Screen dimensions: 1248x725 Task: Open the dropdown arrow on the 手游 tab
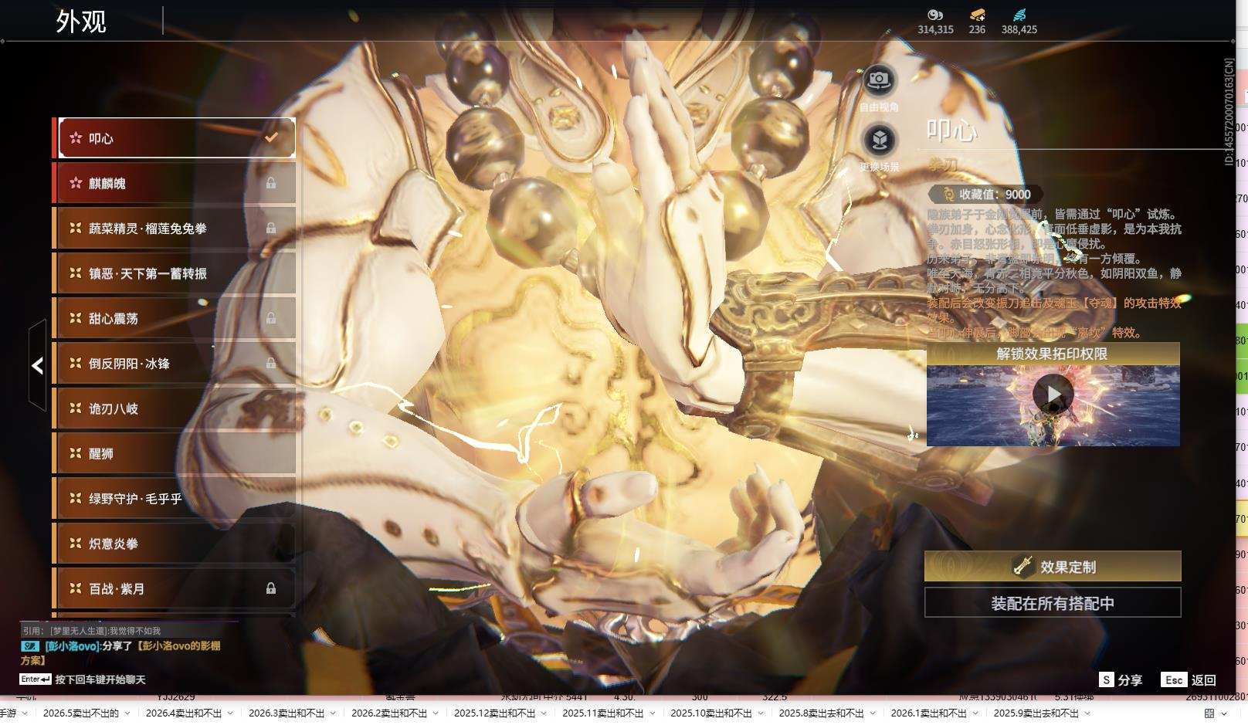[x=24, y=713]
